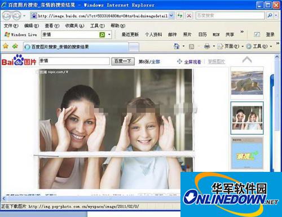
Task: Click the Baidu 图片 logo
Action: (x=19, y=60)
